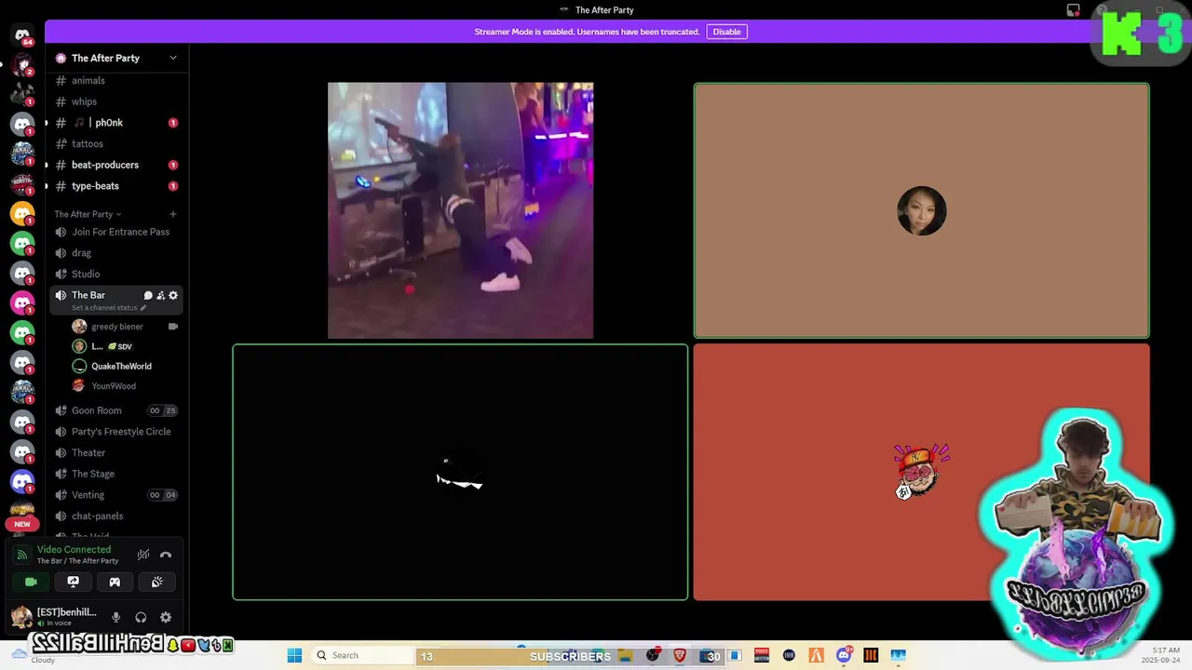Expand The After Party server dropdown
1192x670 pixels.
point(172,58)
